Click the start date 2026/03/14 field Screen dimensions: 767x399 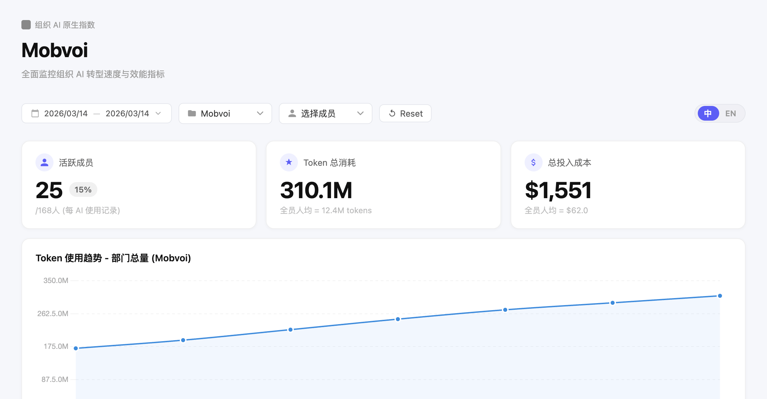point(66,114)
